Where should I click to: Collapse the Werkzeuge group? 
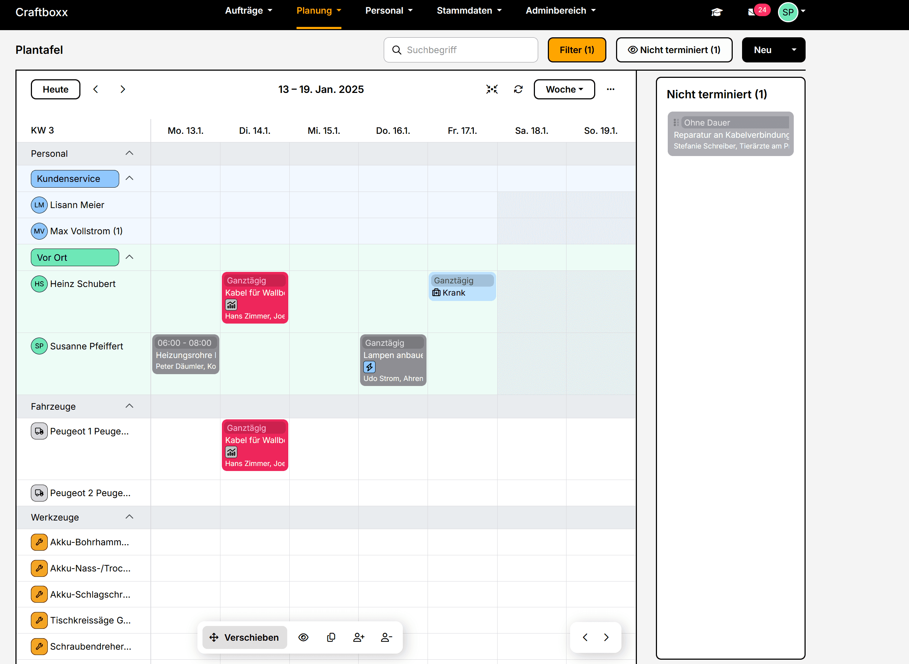(x=130, y=517)
